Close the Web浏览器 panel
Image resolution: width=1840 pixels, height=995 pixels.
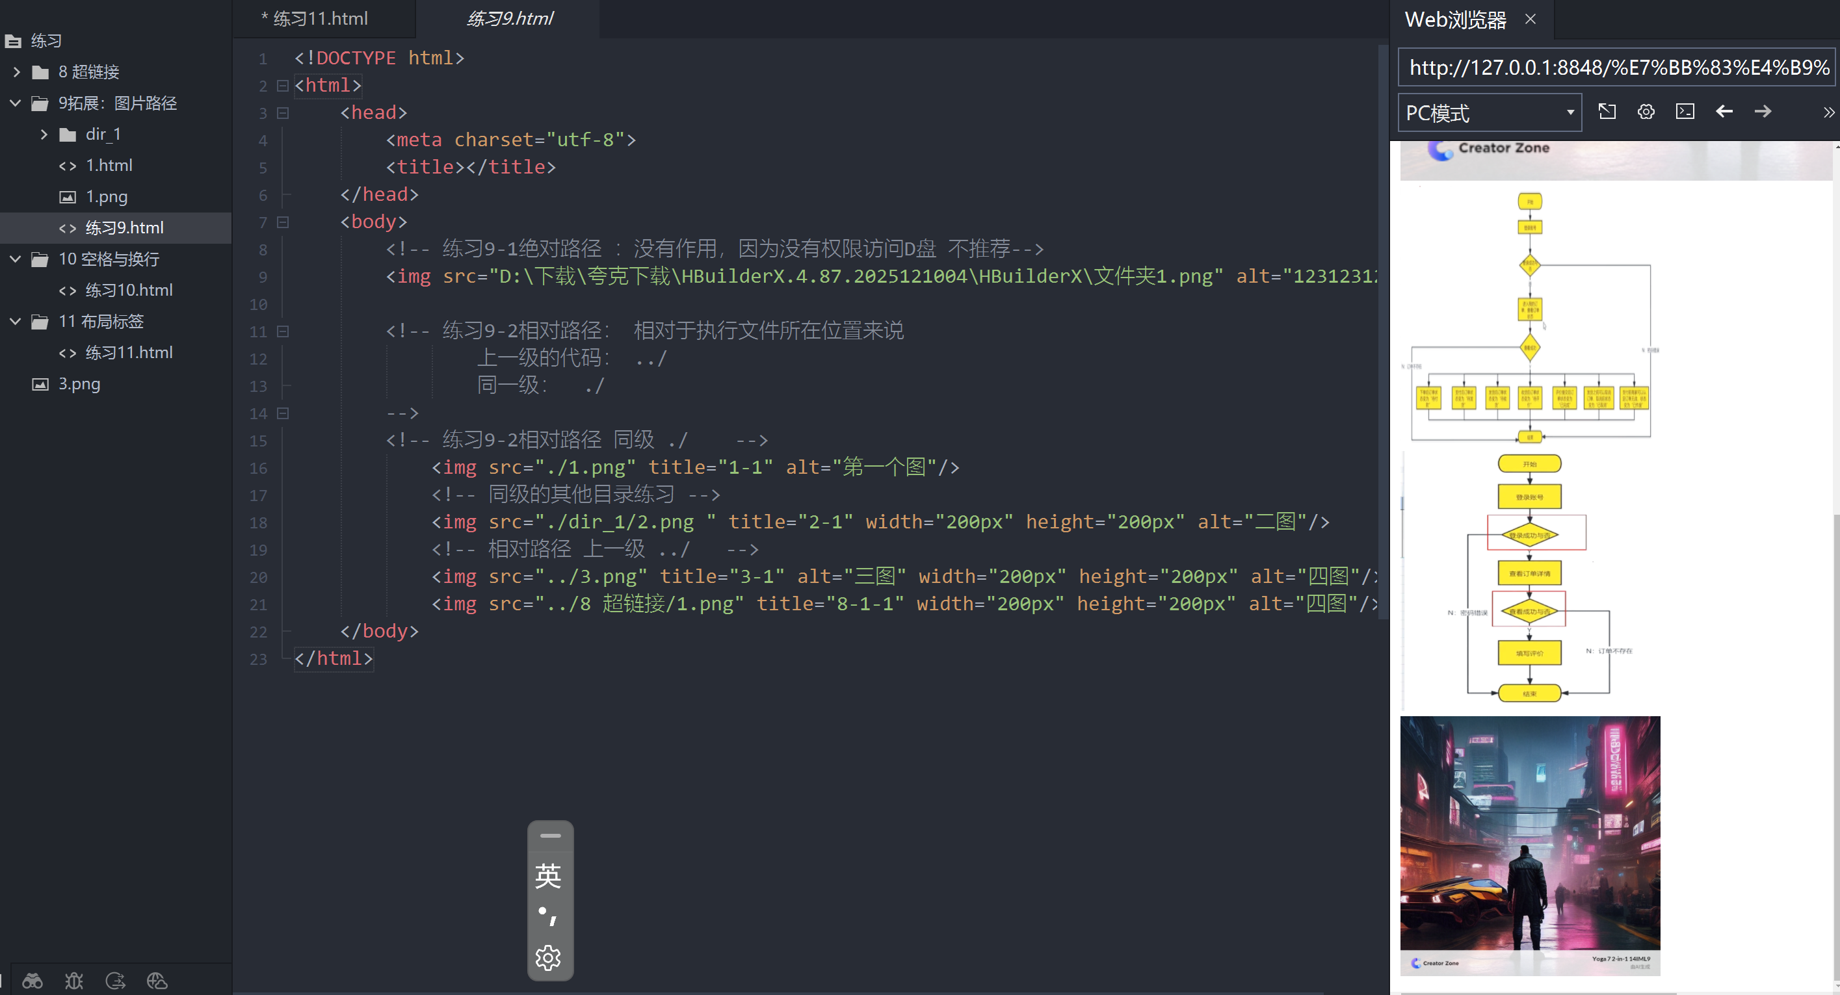coord(1531,19)
